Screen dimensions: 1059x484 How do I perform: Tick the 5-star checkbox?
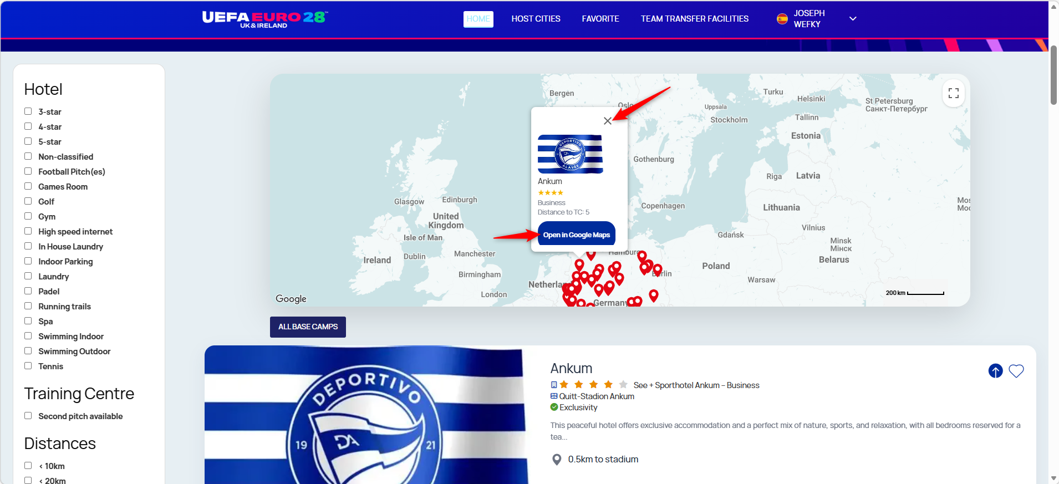pos(28,141)
